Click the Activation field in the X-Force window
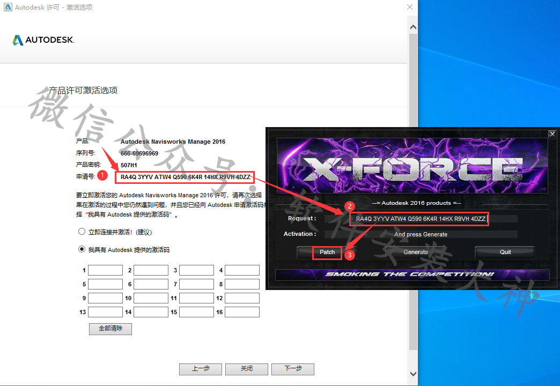This screenshot has width=560, height=386. click(421, 234)
